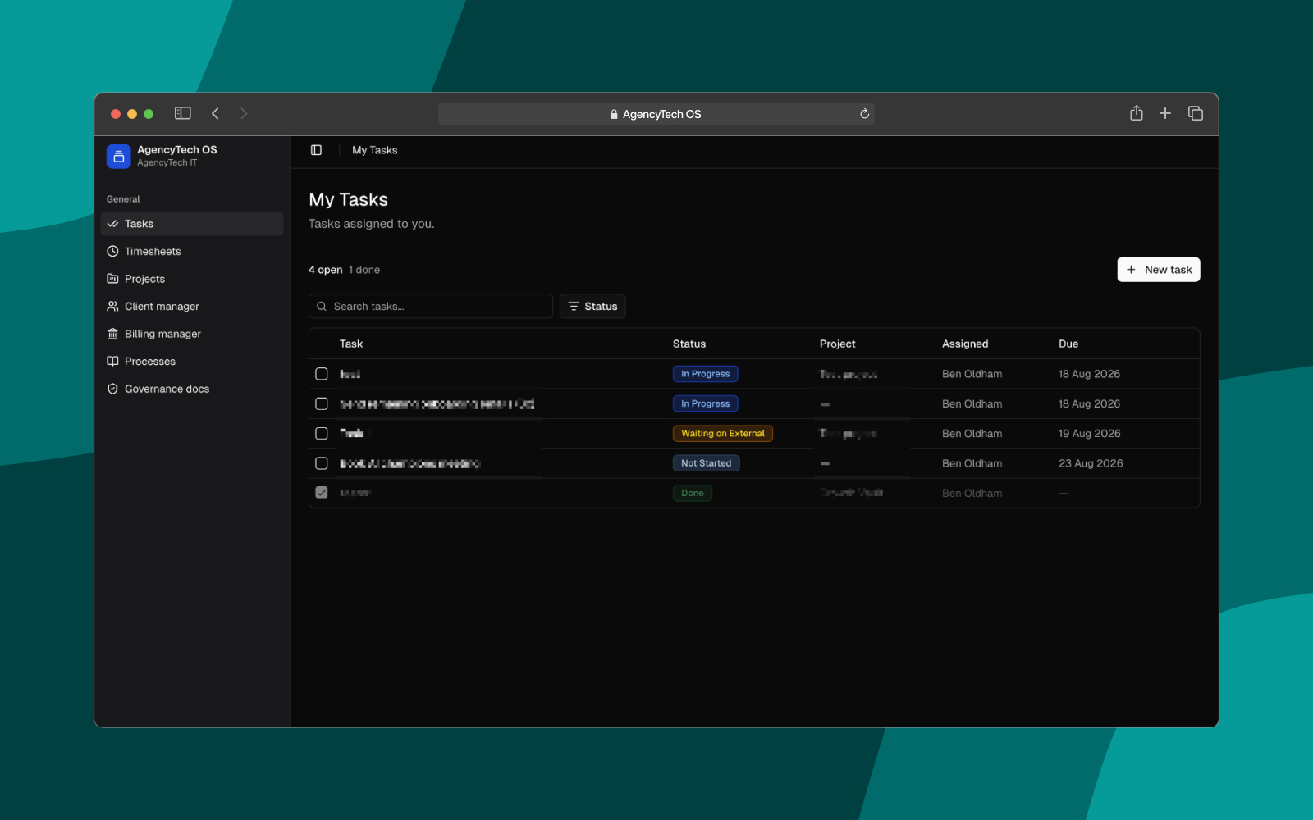
Task: Uncheck the Done task checkbox
Action: (322, 493)
